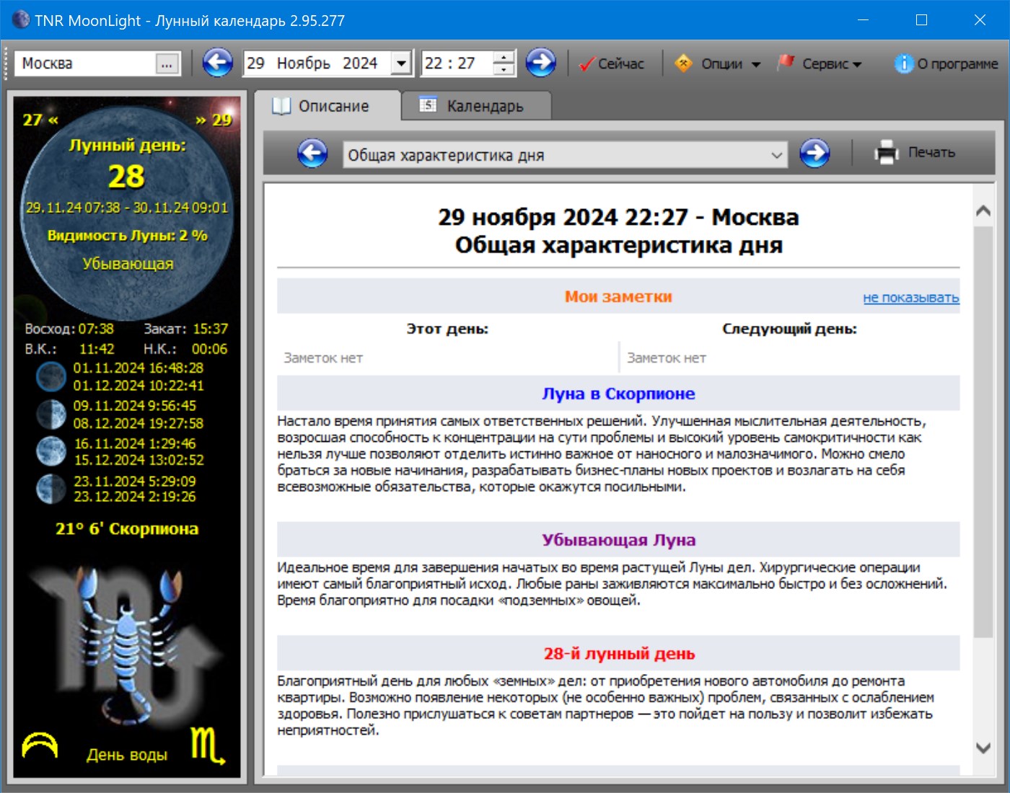Decrease time with the down spinner
This screenshot has width=1010, height=793.
pyautogui.click(x=504, y=69)
